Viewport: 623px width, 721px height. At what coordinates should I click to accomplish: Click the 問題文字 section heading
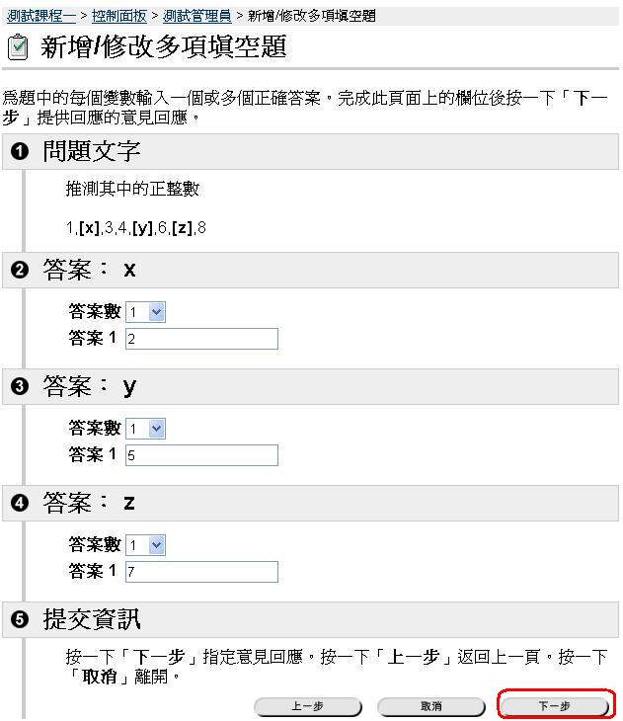click(92, 152)
